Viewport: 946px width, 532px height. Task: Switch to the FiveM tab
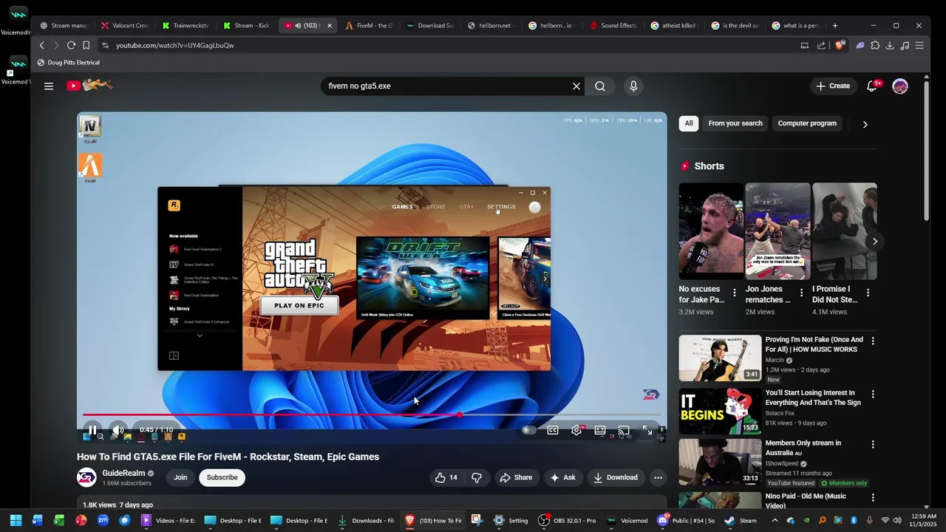pyautogui.click(x=369, y=25)
